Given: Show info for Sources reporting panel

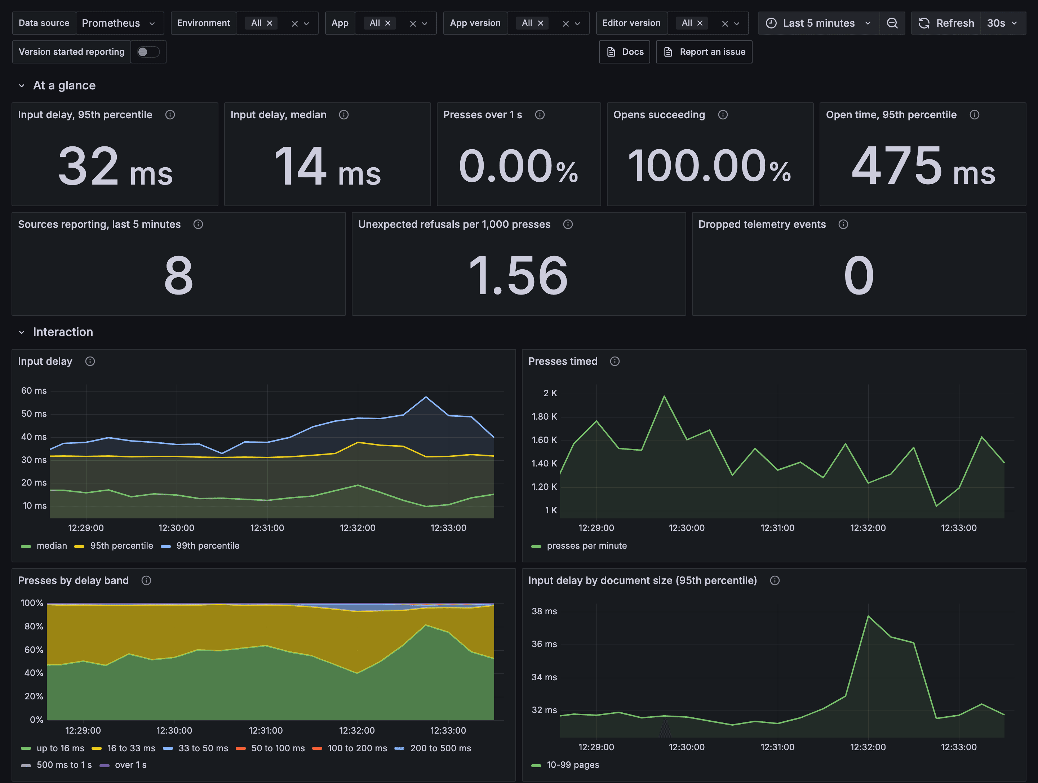Looking at the screenshot, I should [199, 224].
